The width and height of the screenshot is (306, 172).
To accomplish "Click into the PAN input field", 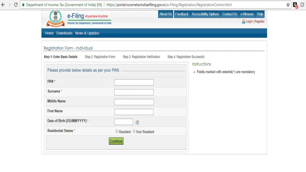I will pyautogui.click(x=134, y=82).
